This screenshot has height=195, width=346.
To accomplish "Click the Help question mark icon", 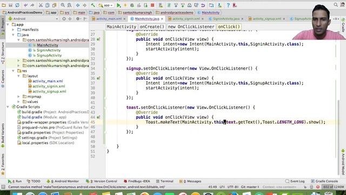I will [228, 5].
